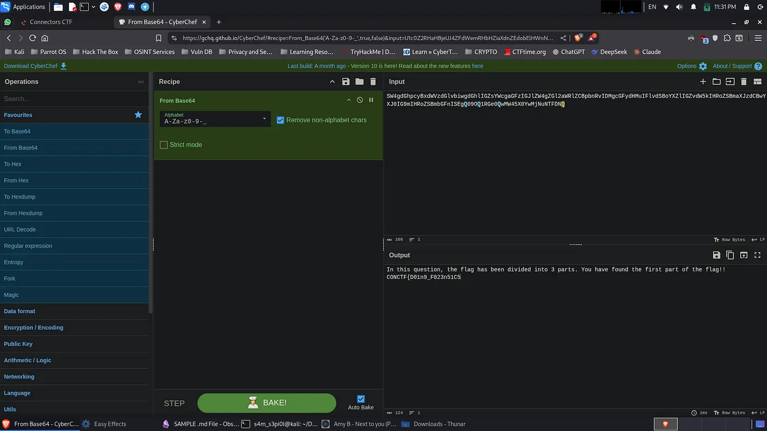Screen dimensions: 767x431
Task: Open the OSINT Services bookmarks folder
Action: click(149, 52)
